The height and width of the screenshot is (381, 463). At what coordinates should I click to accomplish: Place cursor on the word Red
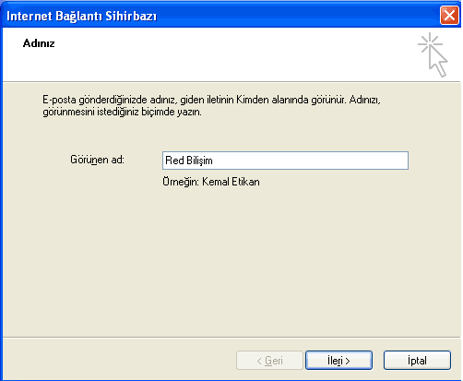click(174, 161)
